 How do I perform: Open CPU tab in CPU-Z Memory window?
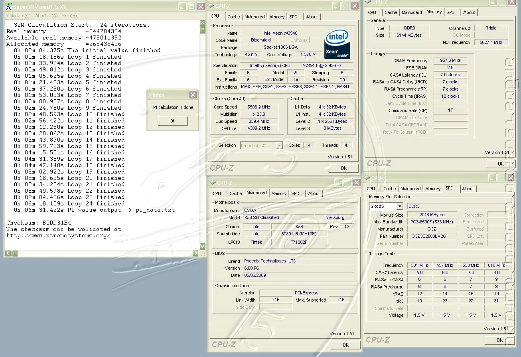(372, 12)
